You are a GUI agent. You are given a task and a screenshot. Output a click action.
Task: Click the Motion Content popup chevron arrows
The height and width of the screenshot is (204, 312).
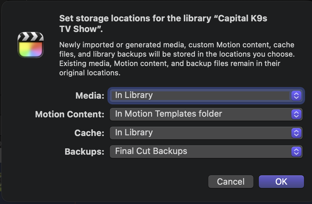click(296, 114)
